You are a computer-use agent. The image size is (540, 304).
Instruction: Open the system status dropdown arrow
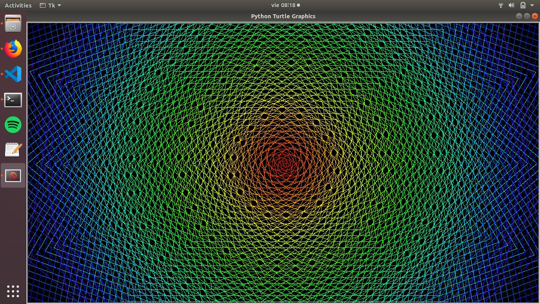pyautogui.click(x=532, y=5)
